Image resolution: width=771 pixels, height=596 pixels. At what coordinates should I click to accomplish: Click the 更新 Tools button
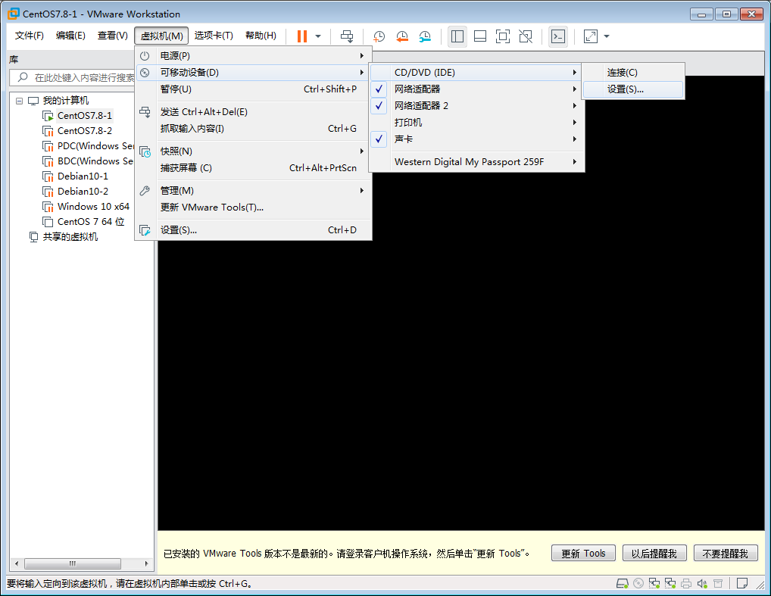pyautogui.click(x=582, y=553)
